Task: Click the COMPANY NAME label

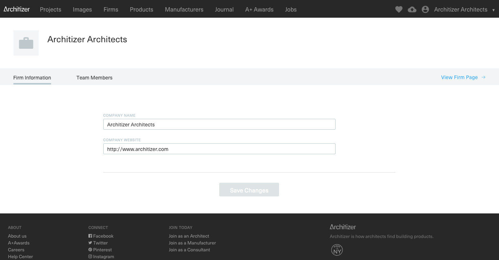Action: coord(119,115)
